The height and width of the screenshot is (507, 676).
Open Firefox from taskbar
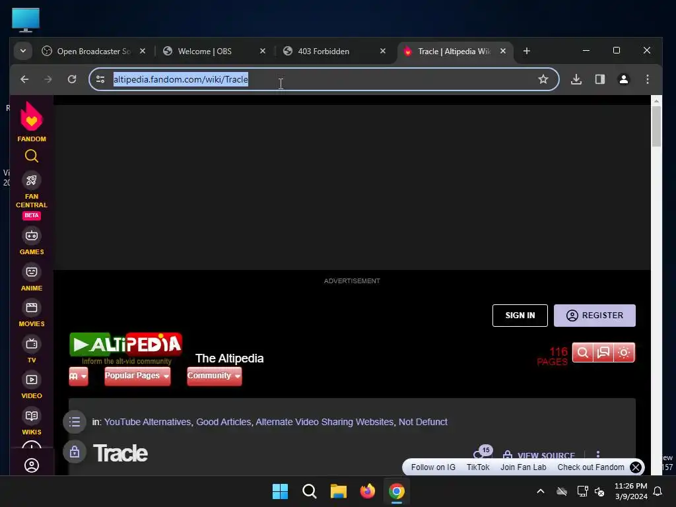click(x=367, y=491)
